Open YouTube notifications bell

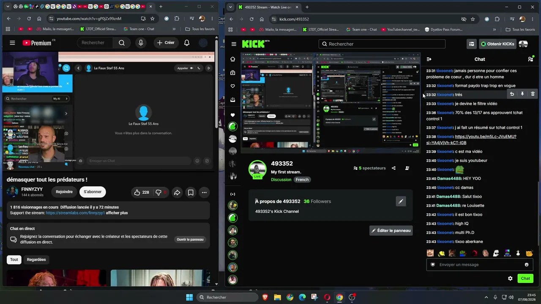(187, 43)
